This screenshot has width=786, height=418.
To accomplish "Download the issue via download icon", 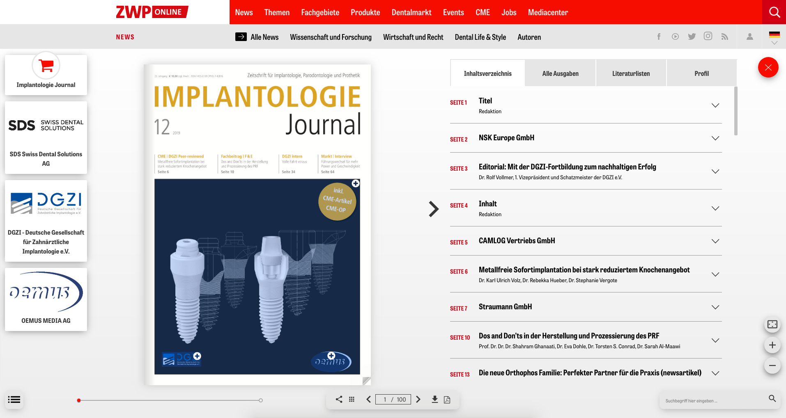I will [435, 399].
